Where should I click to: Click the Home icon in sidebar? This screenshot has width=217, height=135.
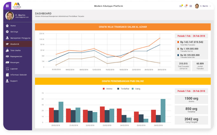7,25
